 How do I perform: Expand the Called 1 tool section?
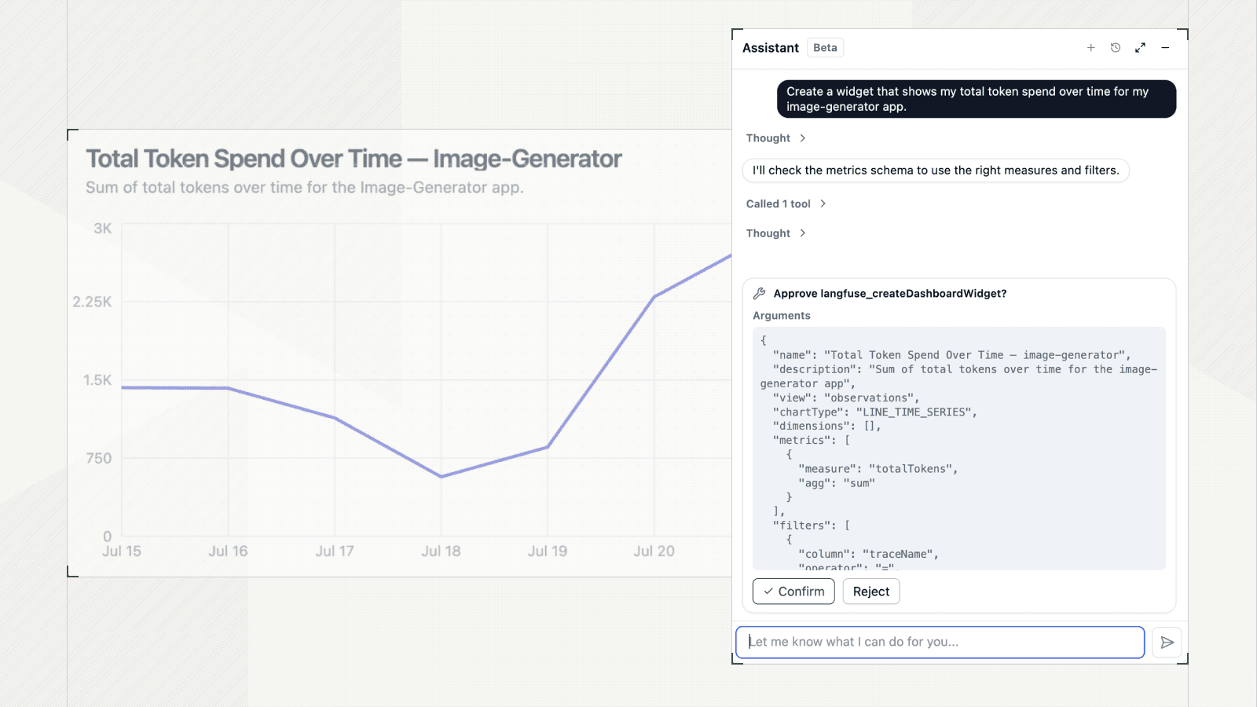pos(786,203)
